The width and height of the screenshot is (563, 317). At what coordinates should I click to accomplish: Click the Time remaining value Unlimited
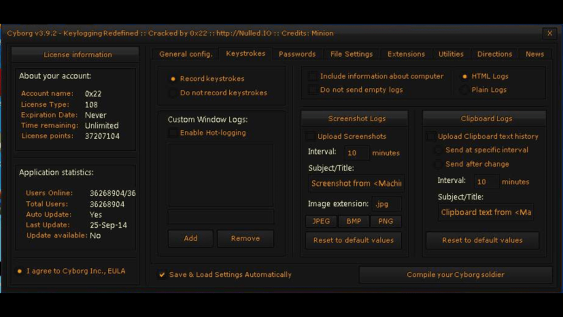(102, 125)
